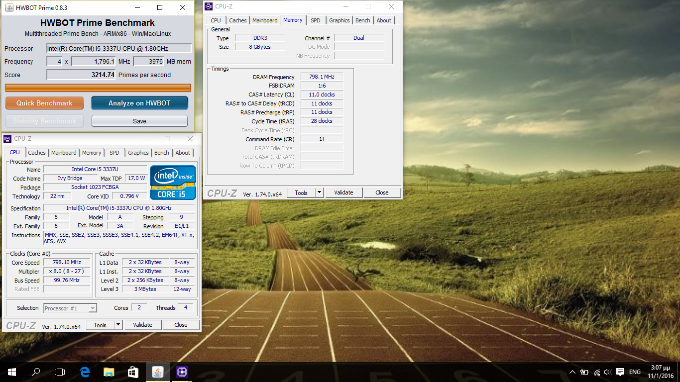Expand Tools dropdown arrow in Memory window
680x382 pixels.
point(319,192)
